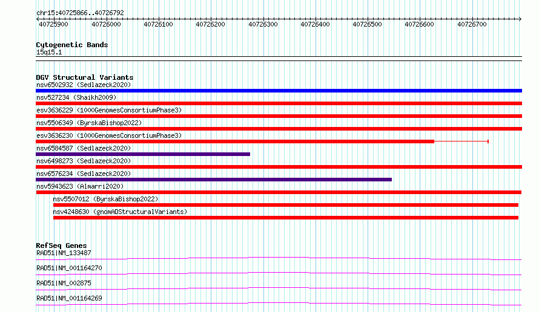Open the nsv6584587 (Sedlazeck2020) label
The image size is (539, 312).
click(84, 148)
